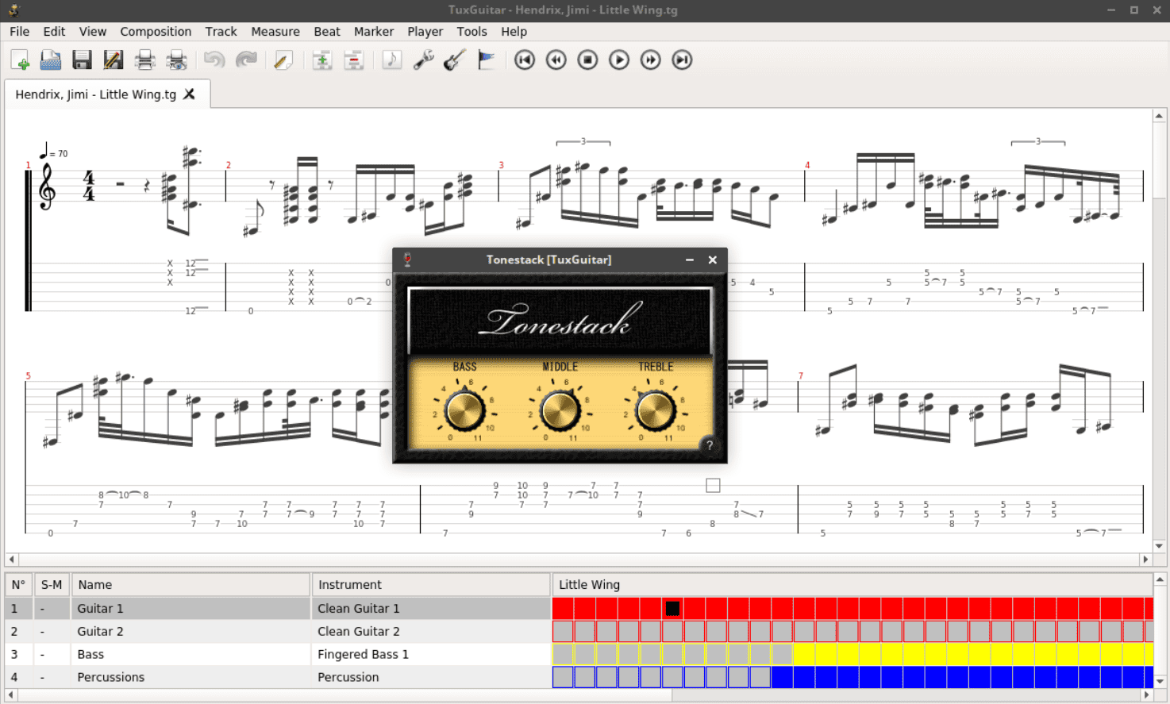Viewport: 1170px width, 704px height.
Task: Click the marker flag icon
Action: [487, 60]
